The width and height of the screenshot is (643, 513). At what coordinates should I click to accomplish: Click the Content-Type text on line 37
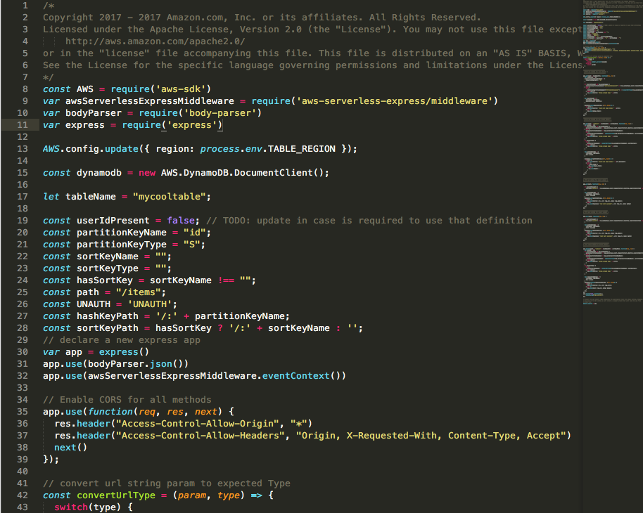tap(482, 436)
